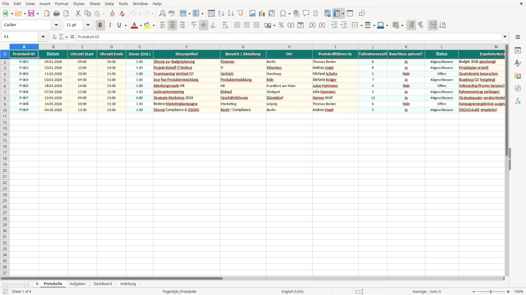
Task: Select the Clone Formatting paintbrush
Action: coord(113,14)
